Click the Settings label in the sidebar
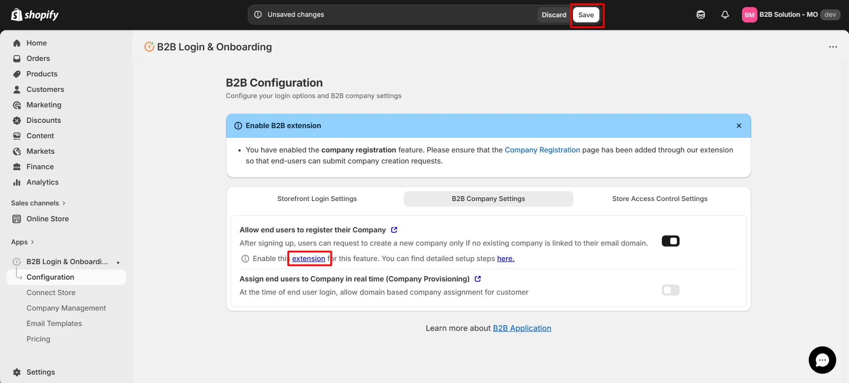 (41, 372)
